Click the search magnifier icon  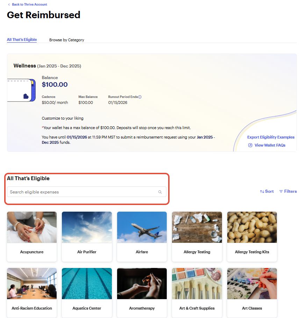[x=160, y=192]
